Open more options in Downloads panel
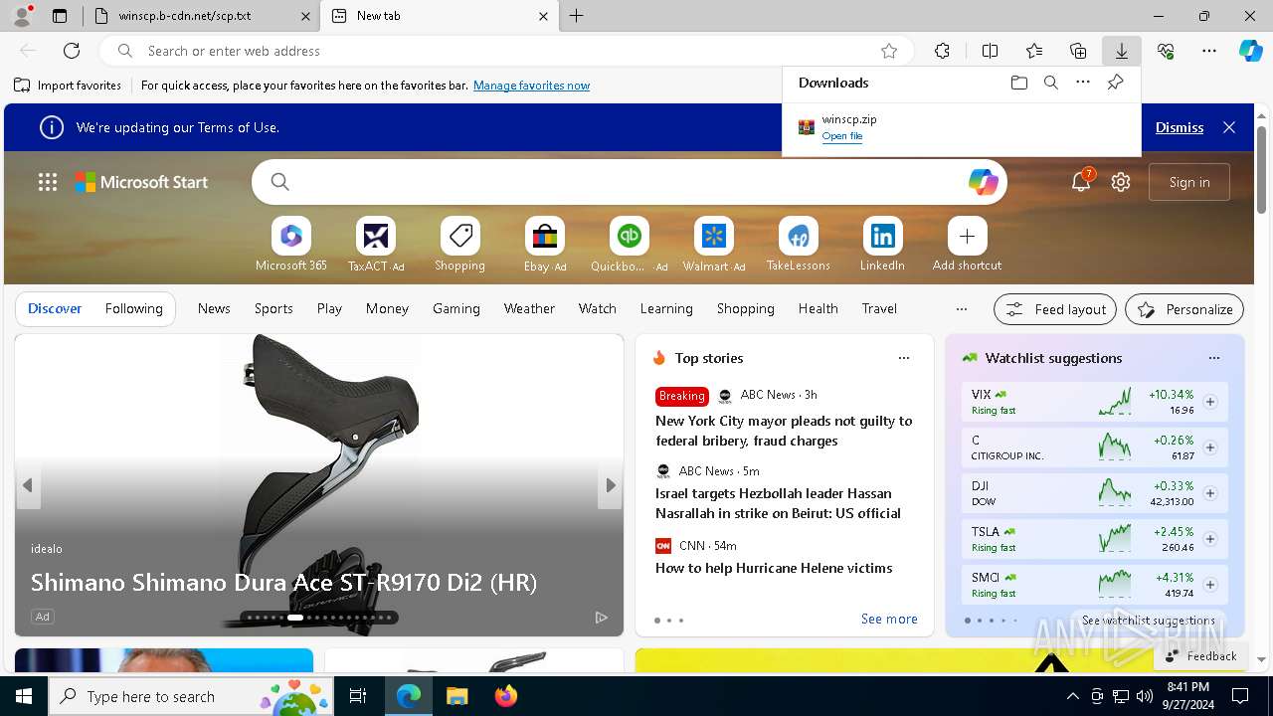The width and height of the screenshot is (1273, 716). click(x=1083, y=83)
